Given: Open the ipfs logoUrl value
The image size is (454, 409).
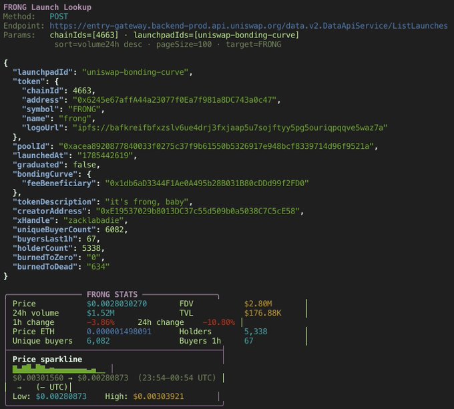Looking at the screenshot, I should tap(230, 127).
